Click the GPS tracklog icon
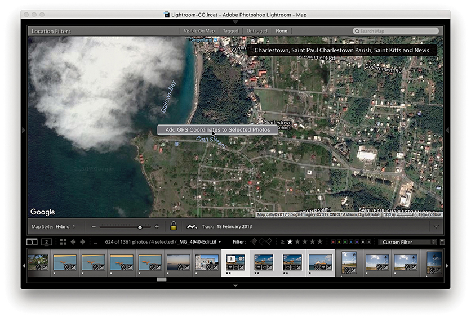 pos(192,226)
